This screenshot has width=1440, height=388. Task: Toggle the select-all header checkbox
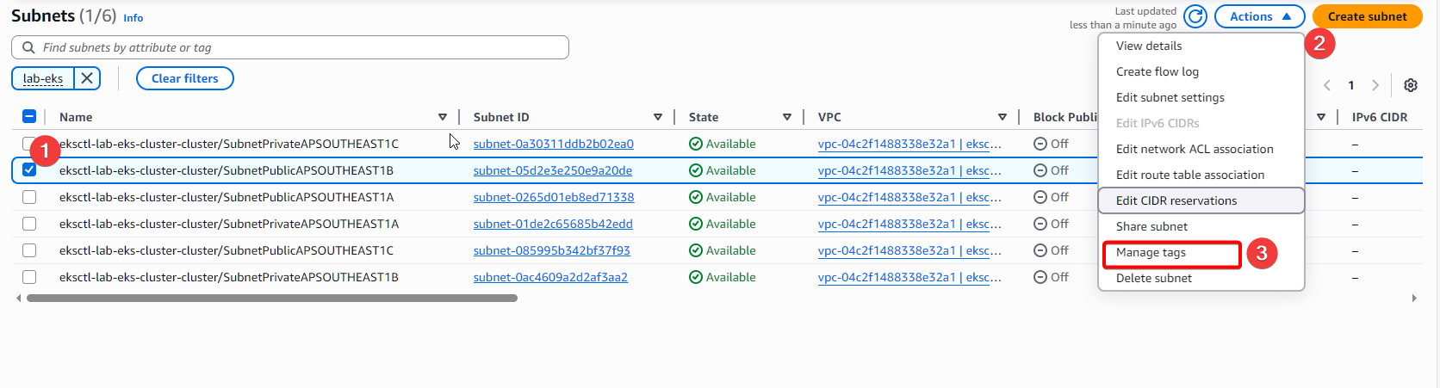click(x=29, y=117)
